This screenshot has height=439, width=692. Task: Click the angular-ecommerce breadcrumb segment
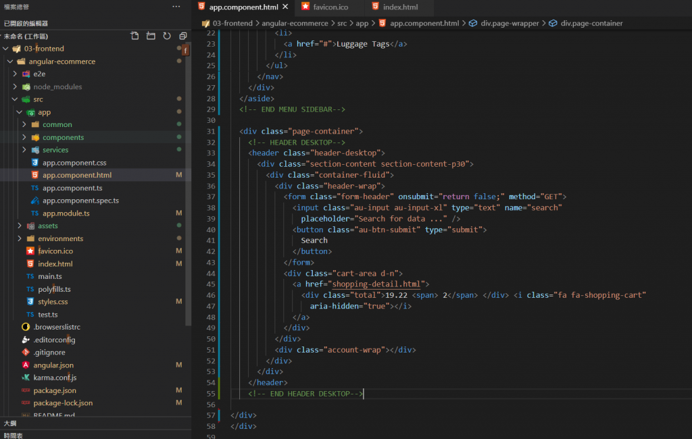coord(295,23)
